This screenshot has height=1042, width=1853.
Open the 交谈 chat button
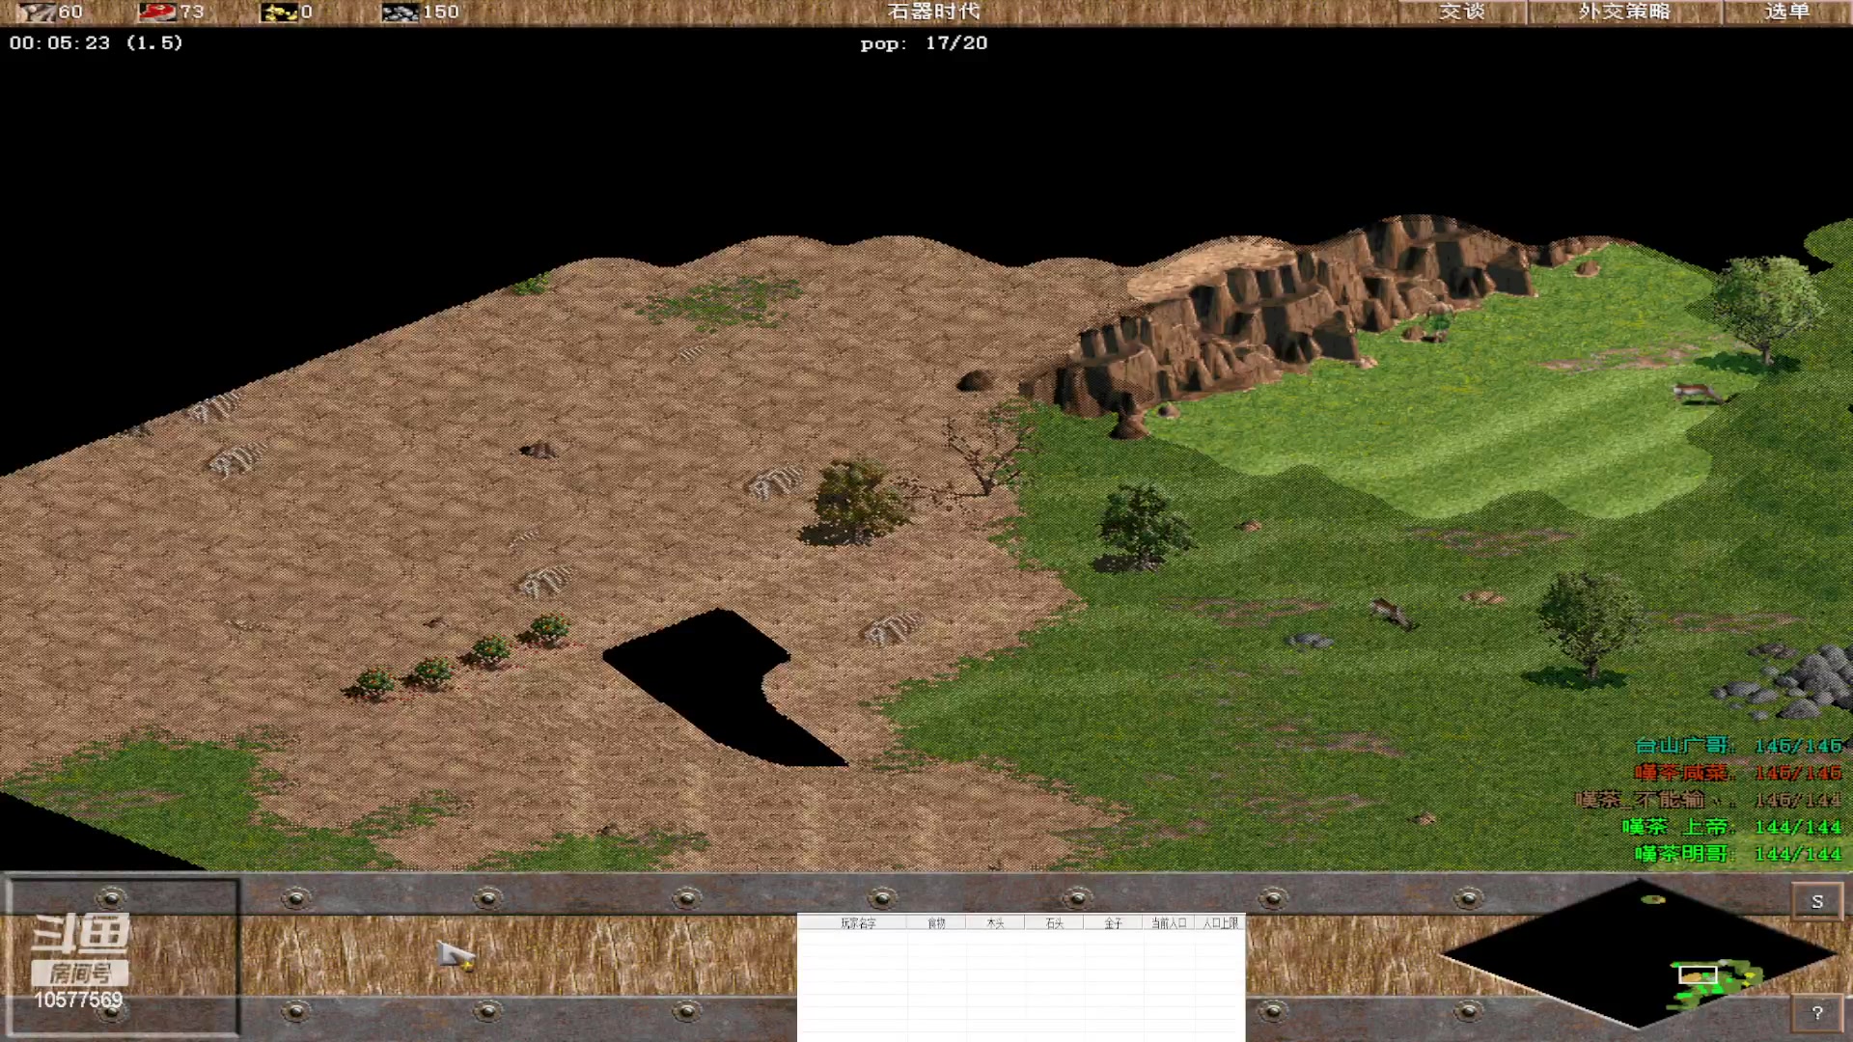point(1461,12)
